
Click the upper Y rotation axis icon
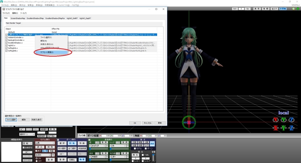[284, 120]
